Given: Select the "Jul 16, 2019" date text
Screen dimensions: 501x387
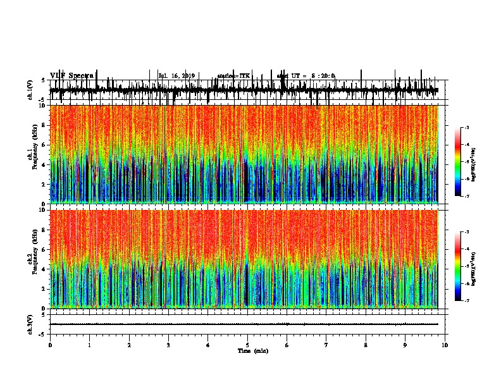Looking at the screenshot, I should pos(176,76).
